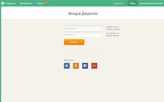Click the Есть аккаунт, но text
Screen dimensions: 164x102
pyautogui.click(x=113, y=33)
